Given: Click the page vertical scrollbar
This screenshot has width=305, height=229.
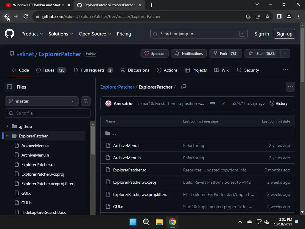Looking at the screenshot, I should click(x=302, y=55).
